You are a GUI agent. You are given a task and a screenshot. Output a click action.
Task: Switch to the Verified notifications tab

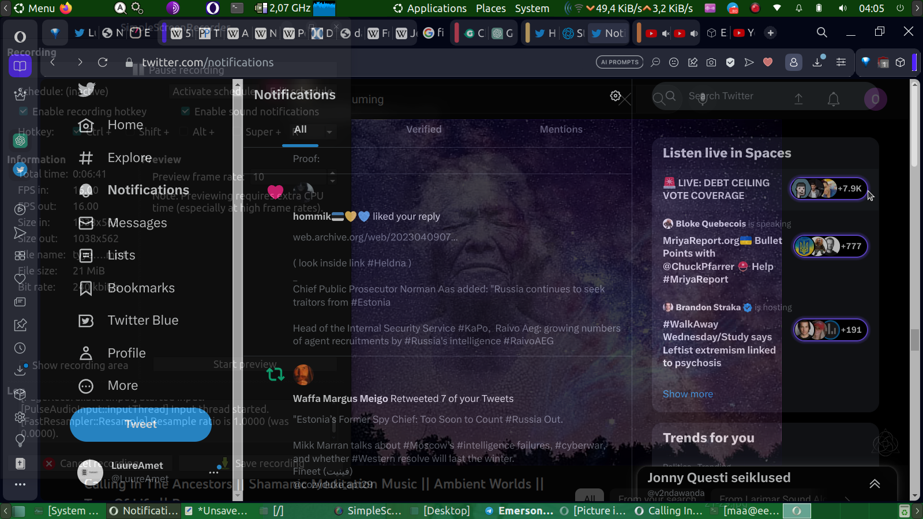click(x=424, y=129)
